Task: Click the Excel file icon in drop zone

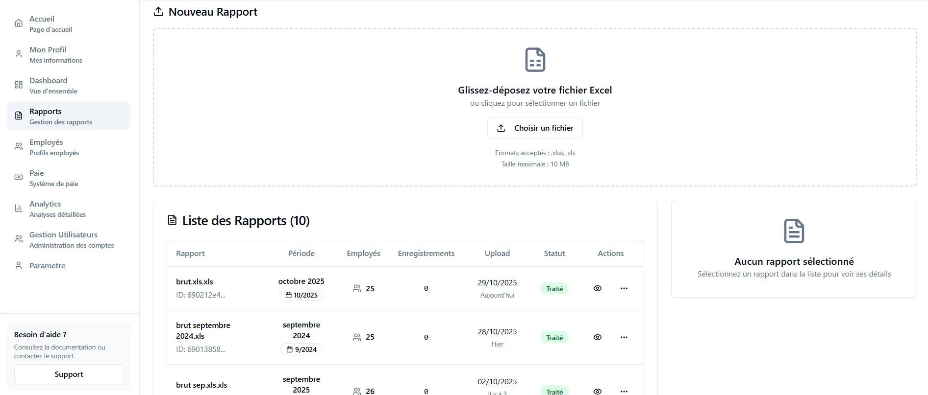Action: pyautogui.click(x=535, y=60)
